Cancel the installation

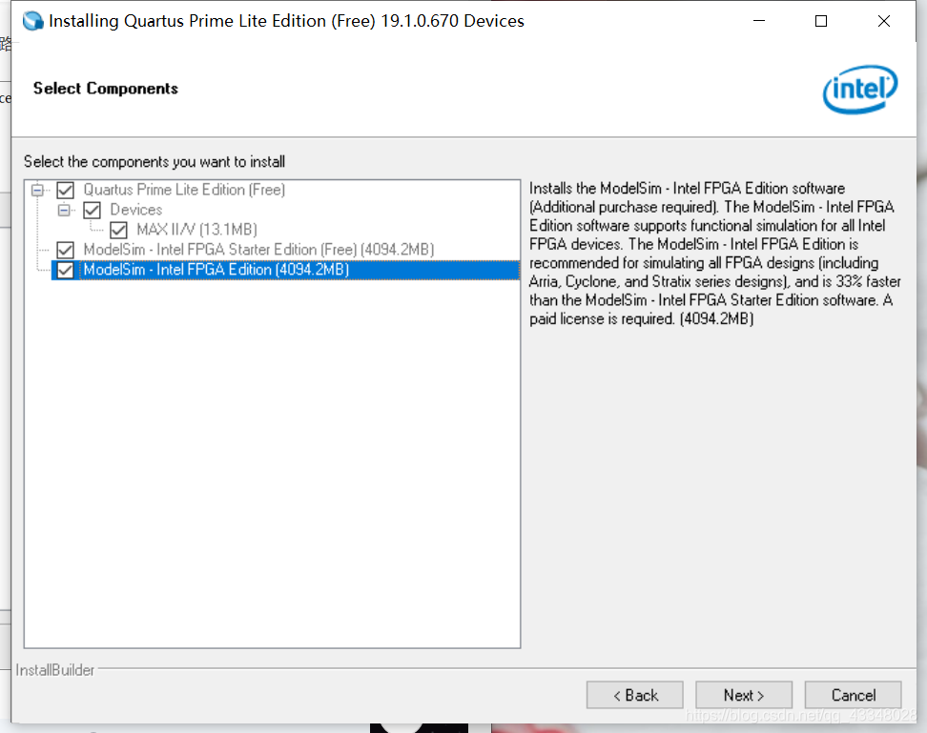(854, 695)
